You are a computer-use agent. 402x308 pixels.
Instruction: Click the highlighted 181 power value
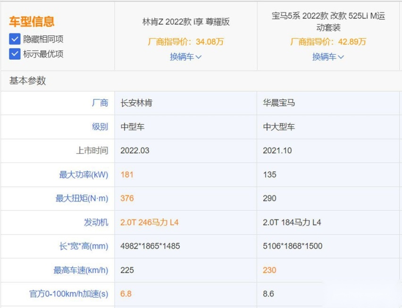click(127, 175)
